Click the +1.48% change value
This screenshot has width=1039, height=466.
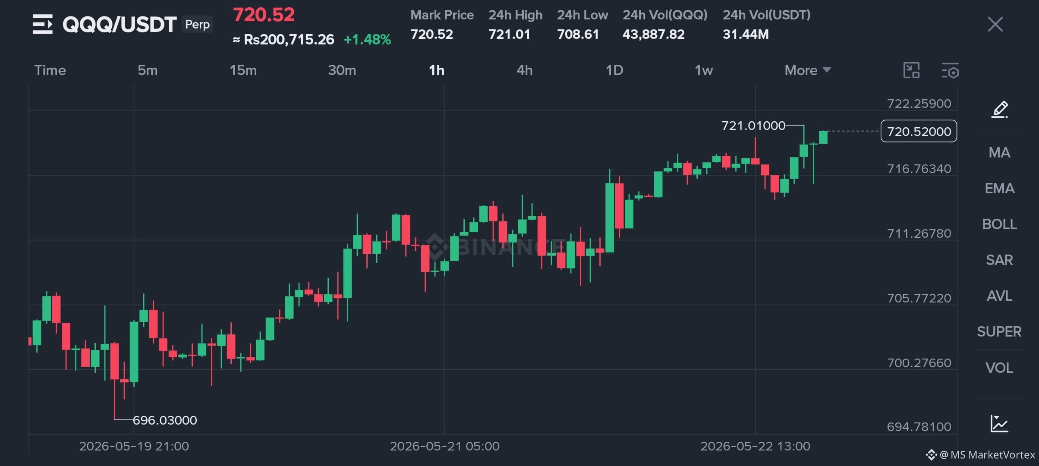[x=367, y=39]
